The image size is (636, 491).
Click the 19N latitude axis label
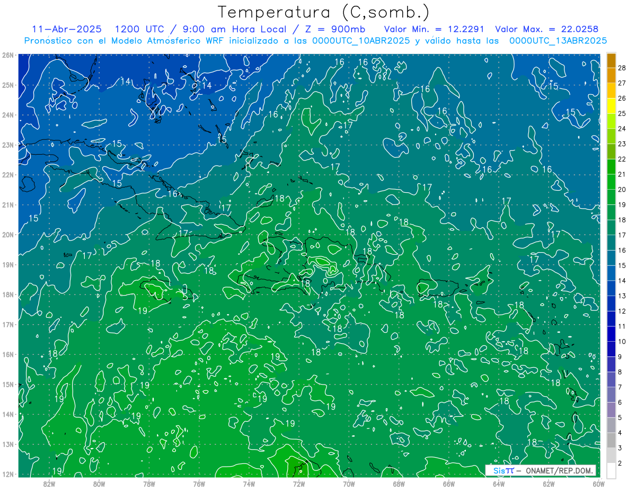pyautogui.click(x=8, y=265)
